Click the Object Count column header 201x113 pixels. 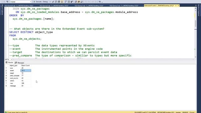(26, 66)
